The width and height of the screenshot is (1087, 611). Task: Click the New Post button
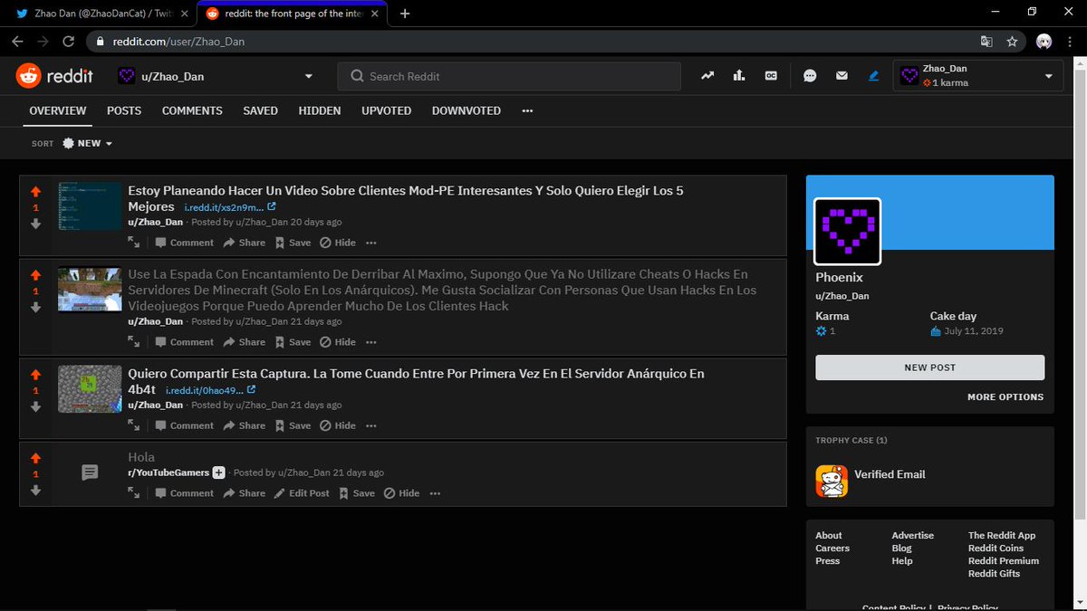(x=929, y=368)
